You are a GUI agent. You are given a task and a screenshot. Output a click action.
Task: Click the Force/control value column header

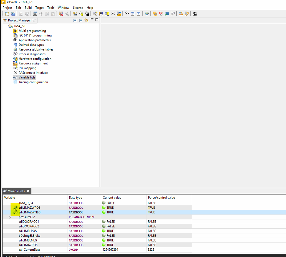click(169, 198)
